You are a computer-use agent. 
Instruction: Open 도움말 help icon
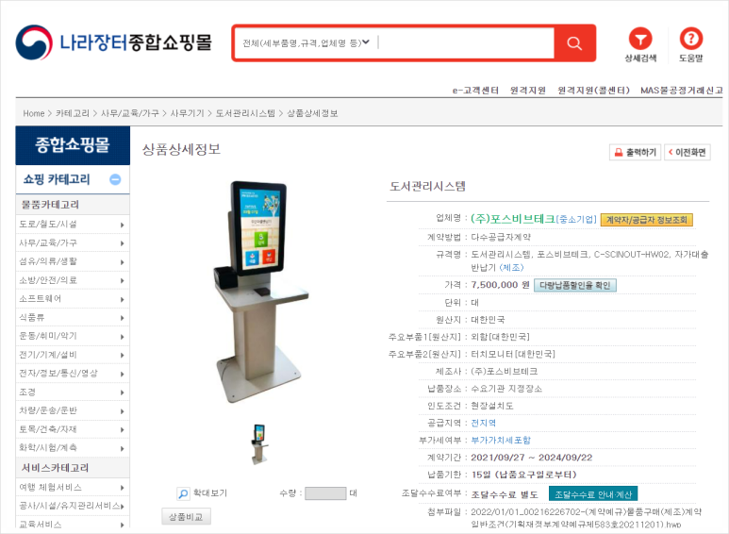coord(691,45)
